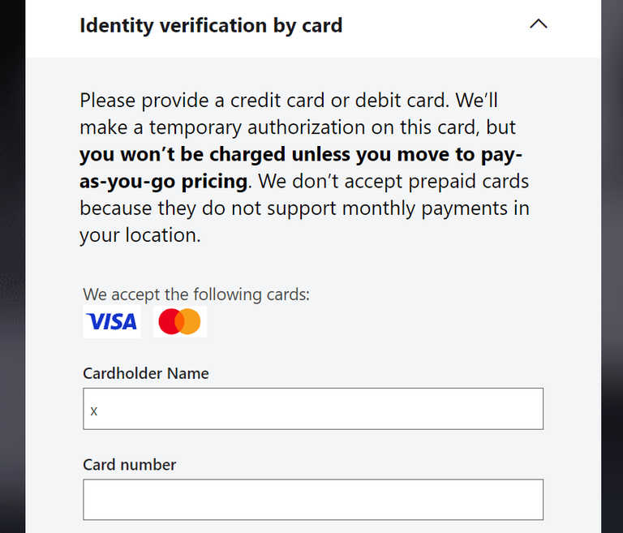This screenshot has height=533, width=623.
Task: Focus the Cardholder Name input field
Action: (x=312, y=409)
